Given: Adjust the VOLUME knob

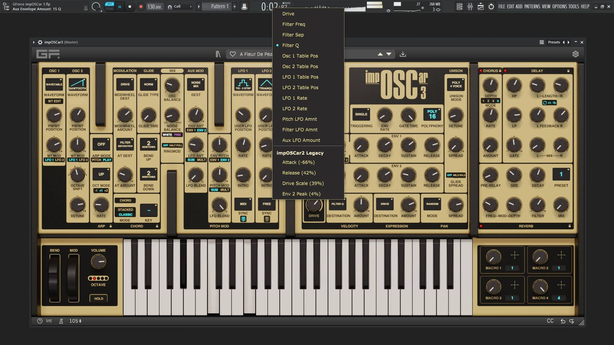Looking at the screenshot, I should click(98, 262).
